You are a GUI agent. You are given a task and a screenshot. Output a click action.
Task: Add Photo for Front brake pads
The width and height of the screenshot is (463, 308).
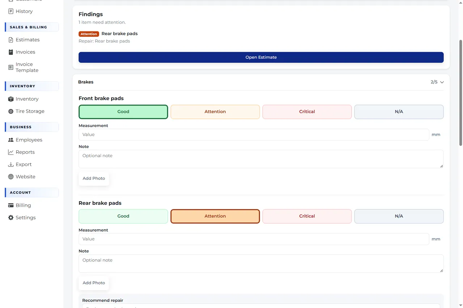(x=94, y=178)
